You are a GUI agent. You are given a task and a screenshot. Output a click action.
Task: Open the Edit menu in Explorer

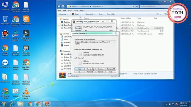pos(64,11)
